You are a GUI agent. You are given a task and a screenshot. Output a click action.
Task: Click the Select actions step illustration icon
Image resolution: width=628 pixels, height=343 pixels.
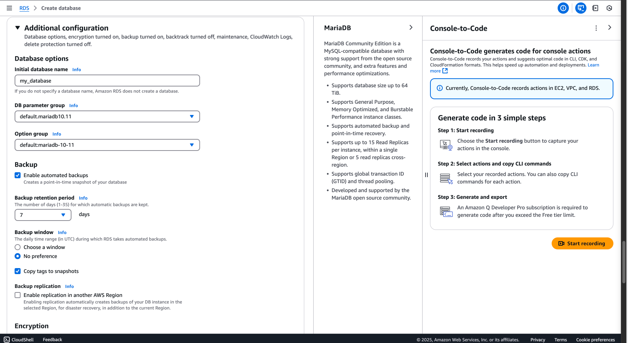click(x=446, y=178)
